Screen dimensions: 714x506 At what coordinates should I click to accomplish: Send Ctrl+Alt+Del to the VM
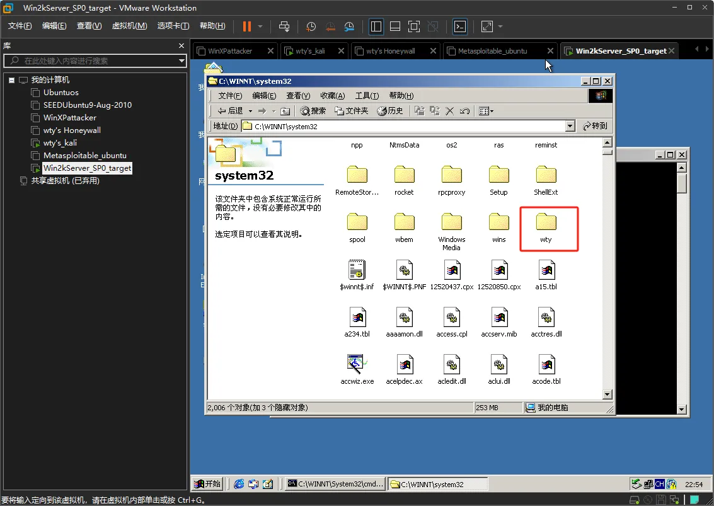[x=284, y=26]
